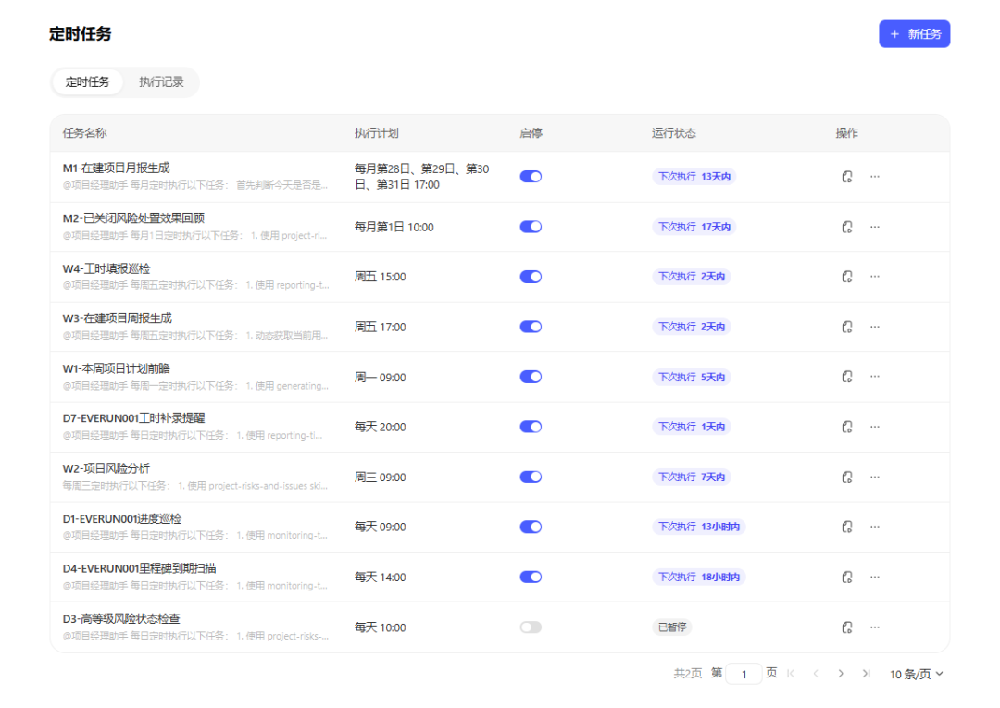This screenshot has width=1000, height=708.
Task: Click the run-now icon for D4-EVERUN001里程碑到期扫描
Action: (847, 577)
